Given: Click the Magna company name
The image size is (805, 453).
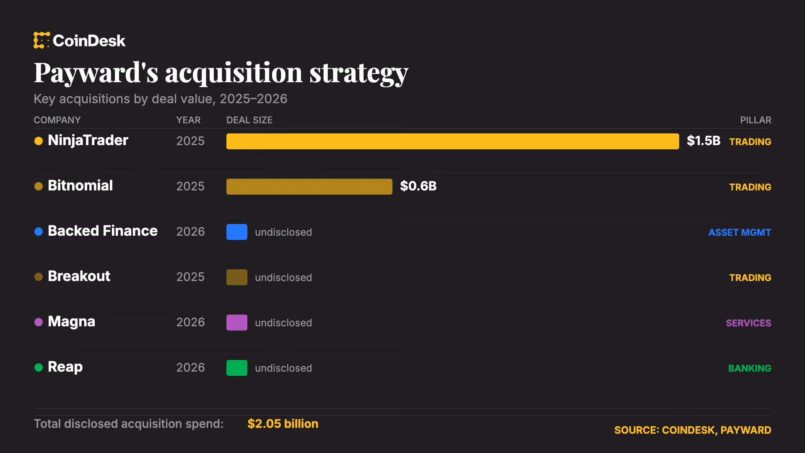Looking at the screenshot, I should [72, 322].
